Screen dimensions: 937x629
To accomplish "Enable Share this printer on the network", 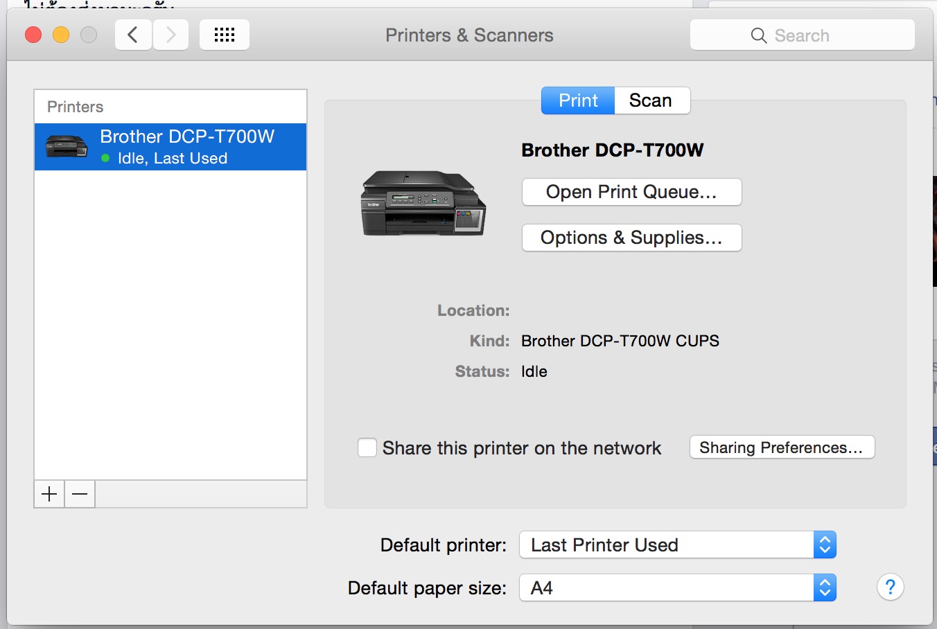I will coord(367,448).
